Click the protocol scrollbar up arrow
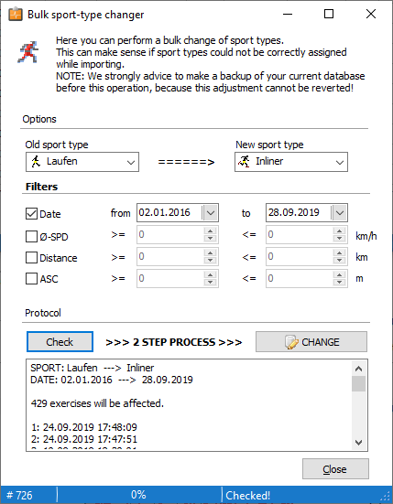This screenshot has height=504, width=393. point(358,369)
